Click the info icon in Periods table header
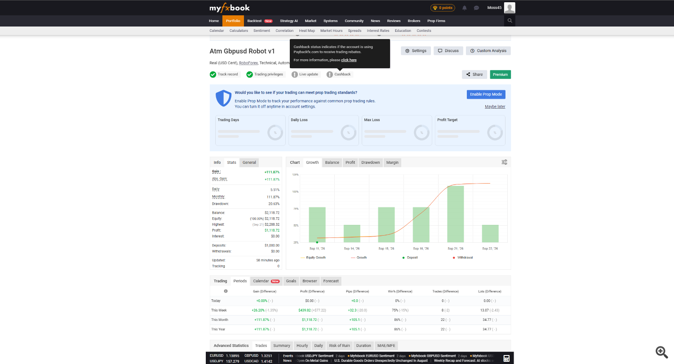This screenshot has width=674, height=364. [226, 291]
